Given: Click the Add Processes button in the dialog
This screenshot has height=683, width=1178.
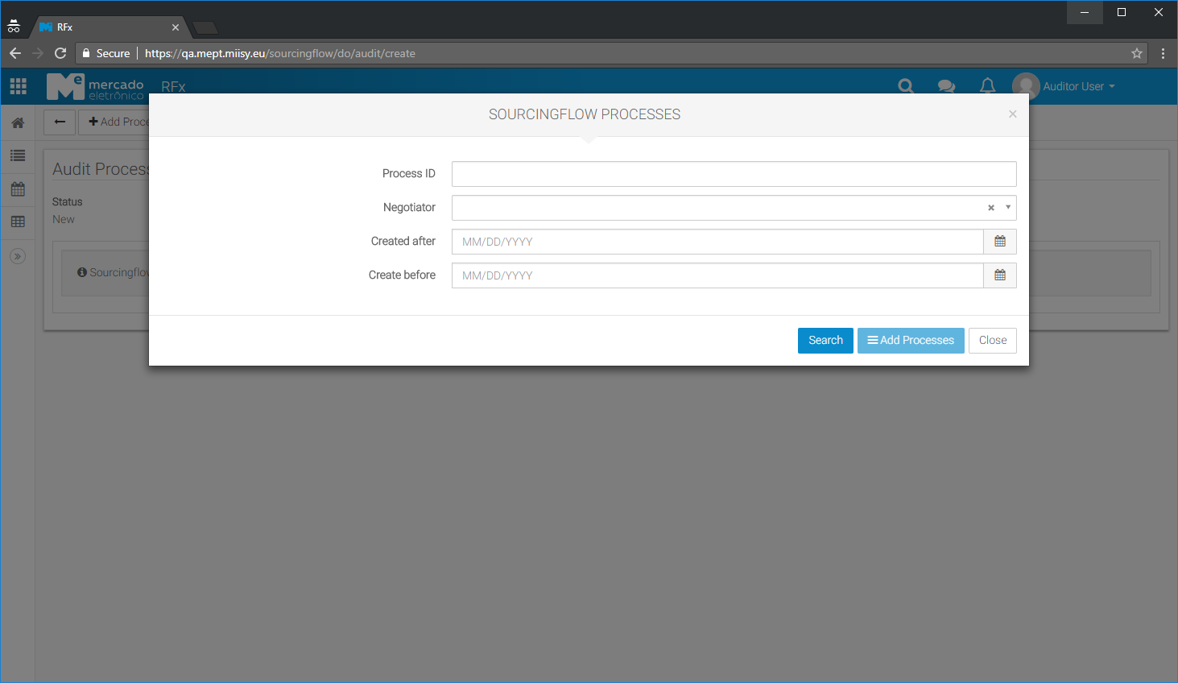Looking at the screenshot, I should [x=911, y=341].
